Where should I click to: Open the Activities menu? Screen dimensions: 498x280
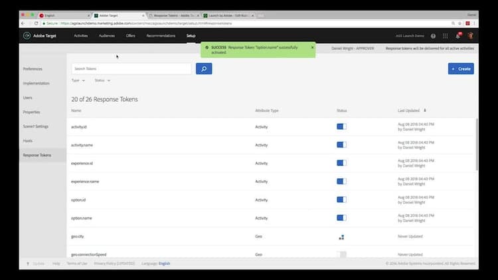pyautogui.click(x=80, y=36)
